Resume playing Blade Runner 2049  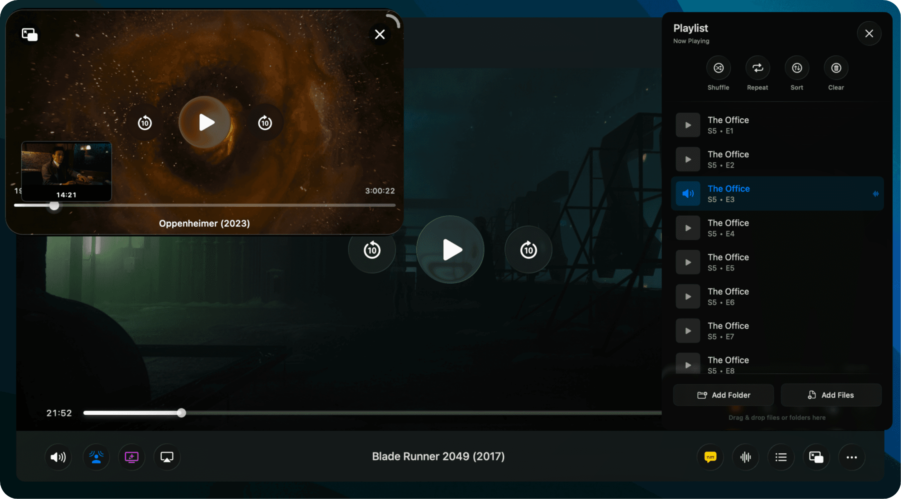coord(450,250)
